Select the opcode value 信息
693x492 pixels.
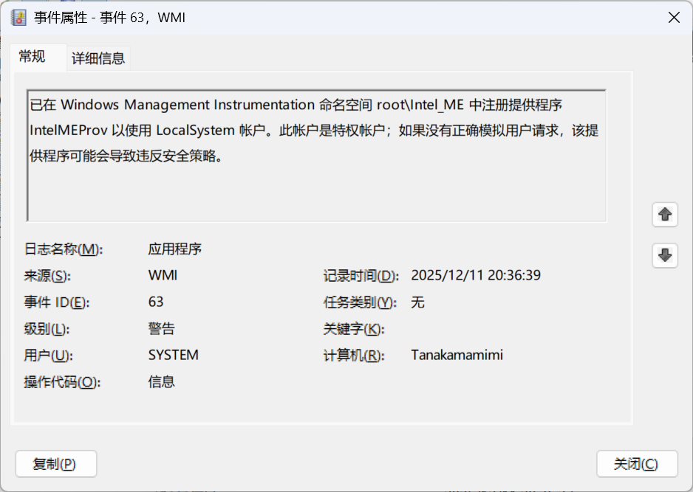click(161, 381)
